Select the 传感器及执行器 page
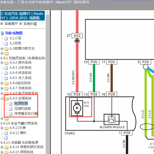The width and height of the screenshot is (154, 154). [x=26, y=114]
